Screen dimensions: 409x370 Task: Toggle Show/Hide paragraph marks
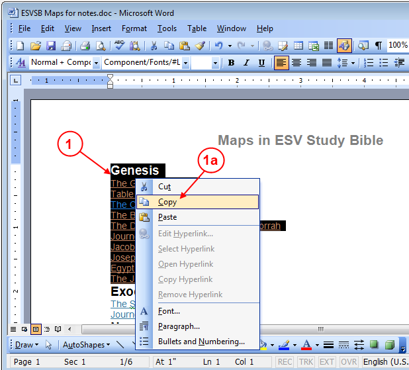coord(378,46)
